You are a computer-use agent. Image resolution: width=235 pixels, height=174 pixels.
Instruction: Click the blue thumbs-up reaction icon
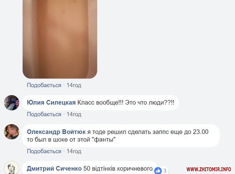158,171
